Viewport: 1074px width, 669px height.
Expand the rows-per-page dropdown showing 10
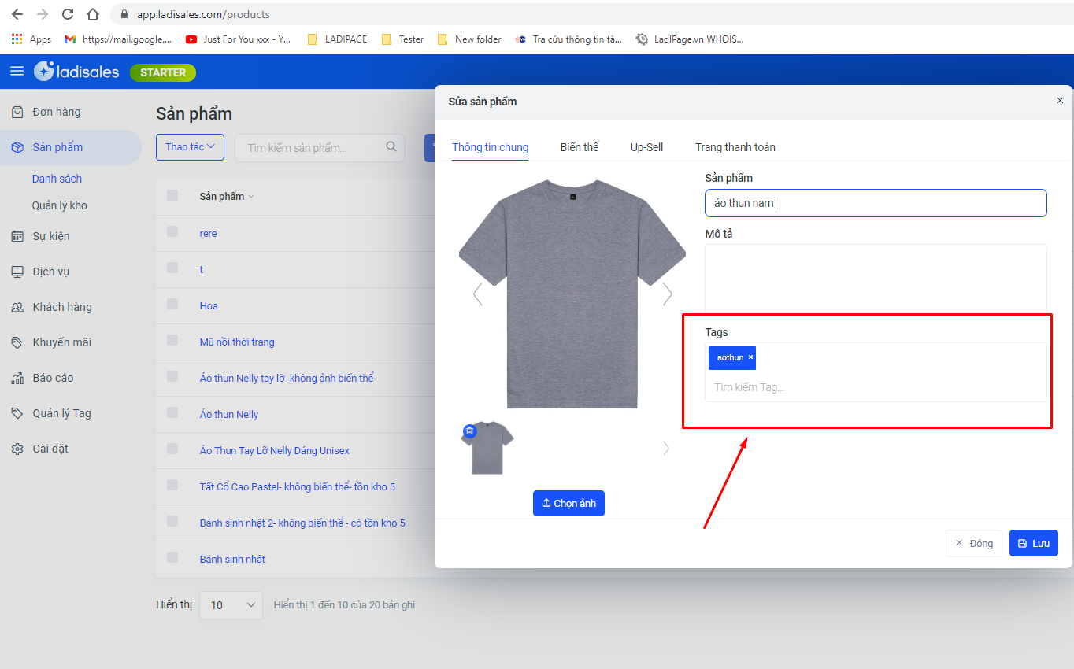click(x=231, y=605)
